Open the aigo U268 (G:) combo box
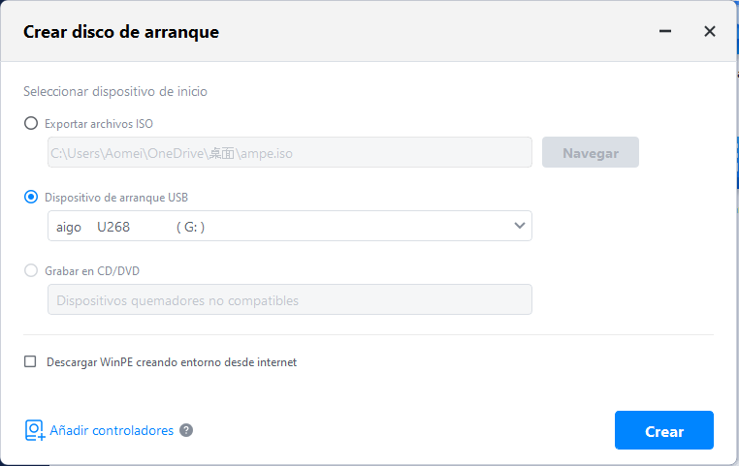 click(281, 227)
